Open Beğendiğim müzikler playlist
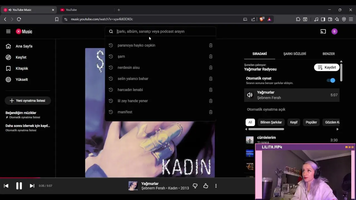 pos(28,115)
